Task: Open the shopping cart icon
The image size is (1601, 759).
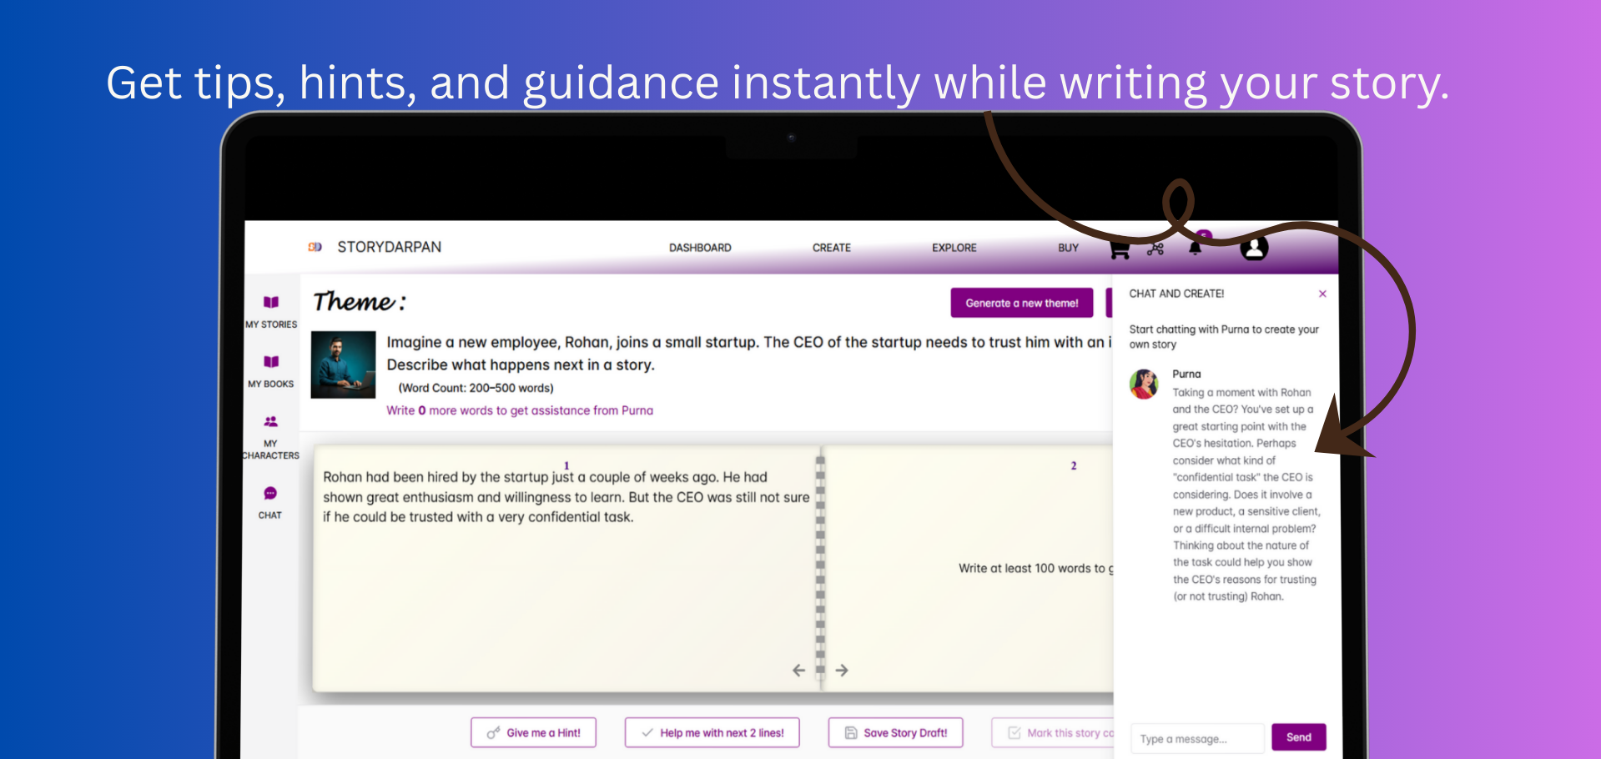Action: tap(1120, 249)
